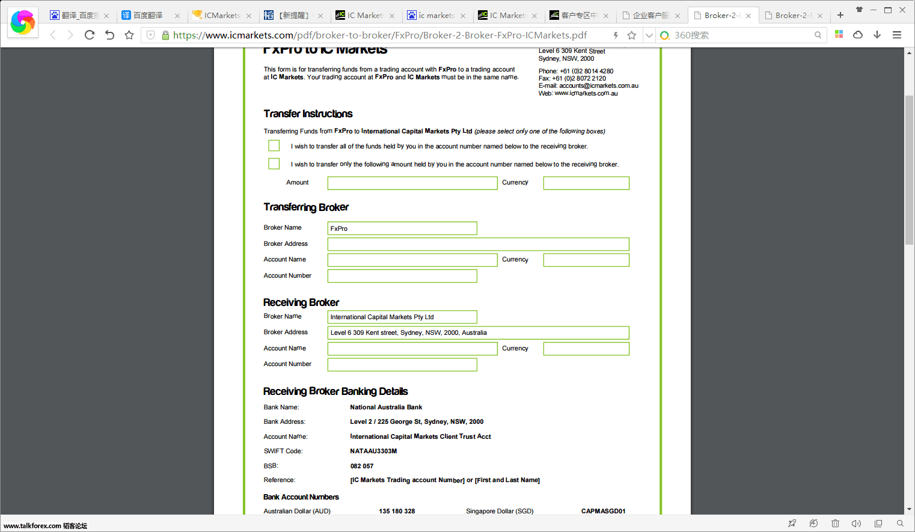915x532 pixels.
Task: Click the skin shirt icon in title bar
Action: (859, 10)
